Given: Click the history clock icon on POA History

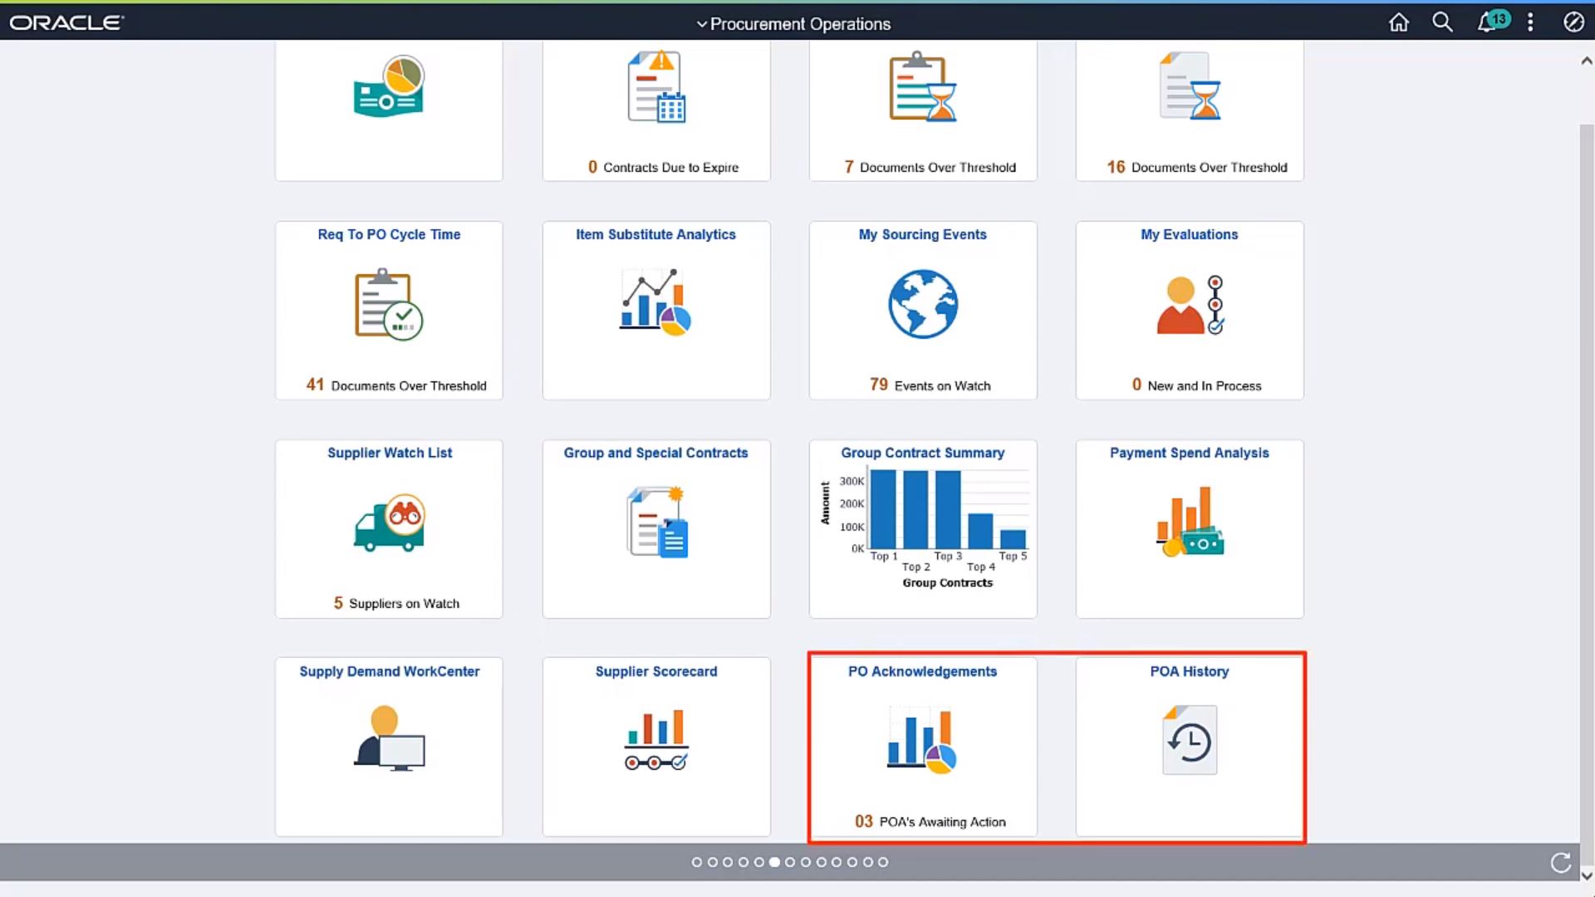Looking at the screenshot, I should pos(1189,740).
